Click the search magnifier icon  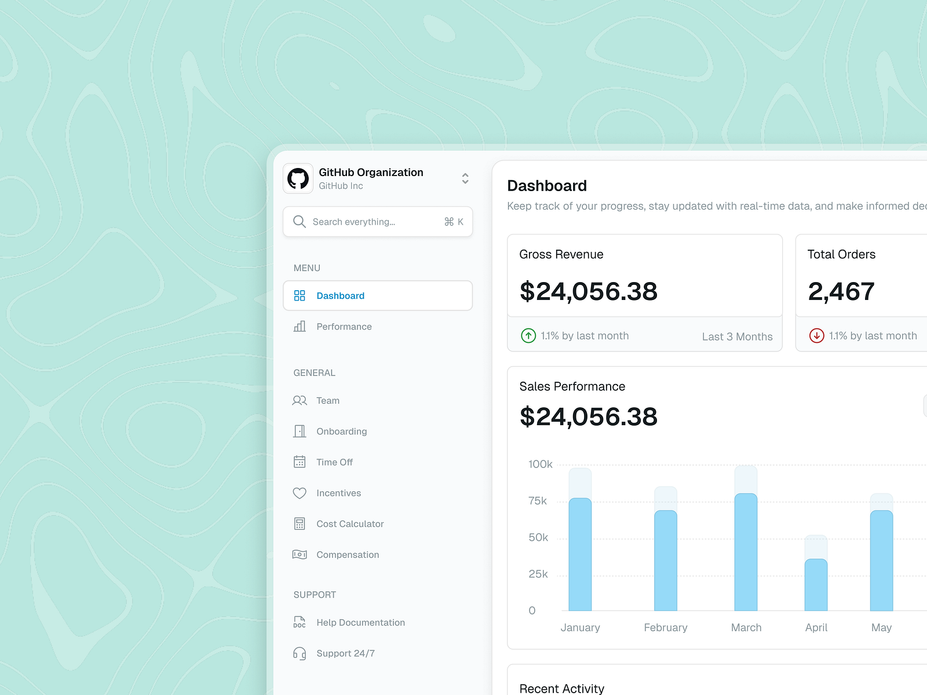pyautogui.click(x=300, y=222)
